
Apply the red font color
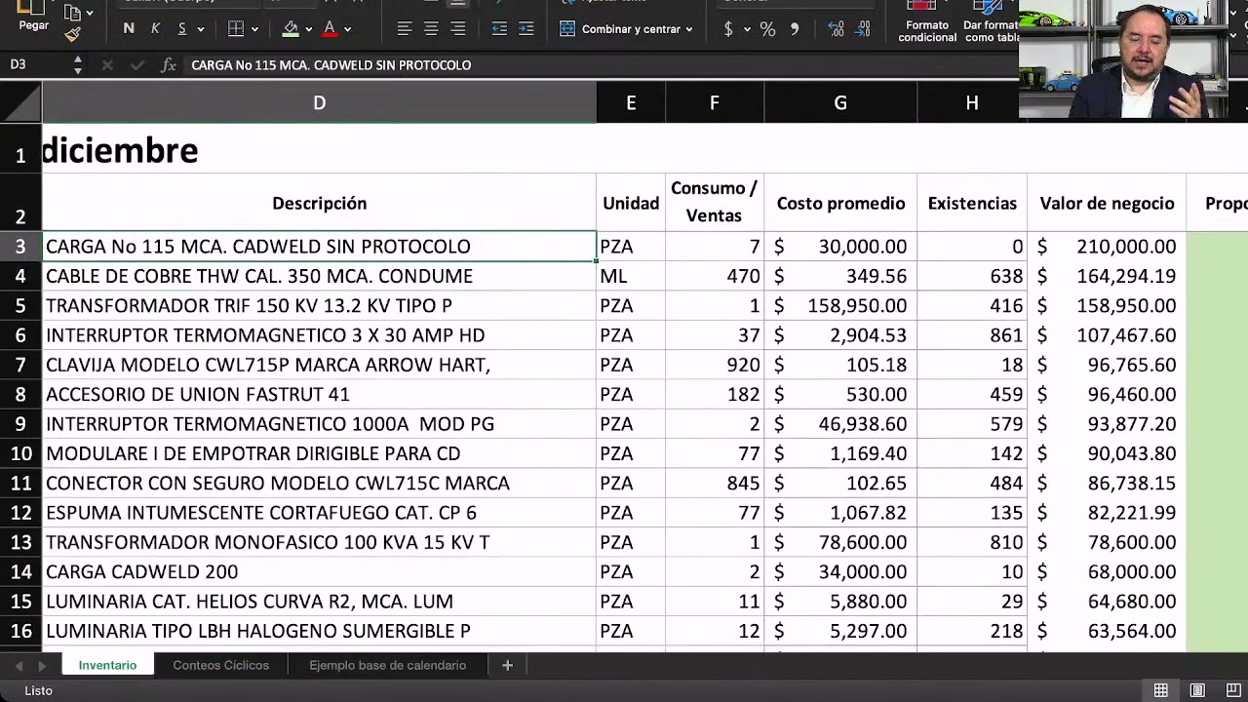coord(330,29)
